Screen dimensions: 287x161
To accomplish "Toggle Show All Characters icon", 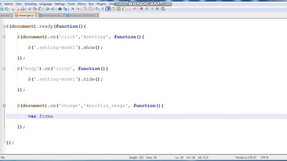I will point(103,9).
